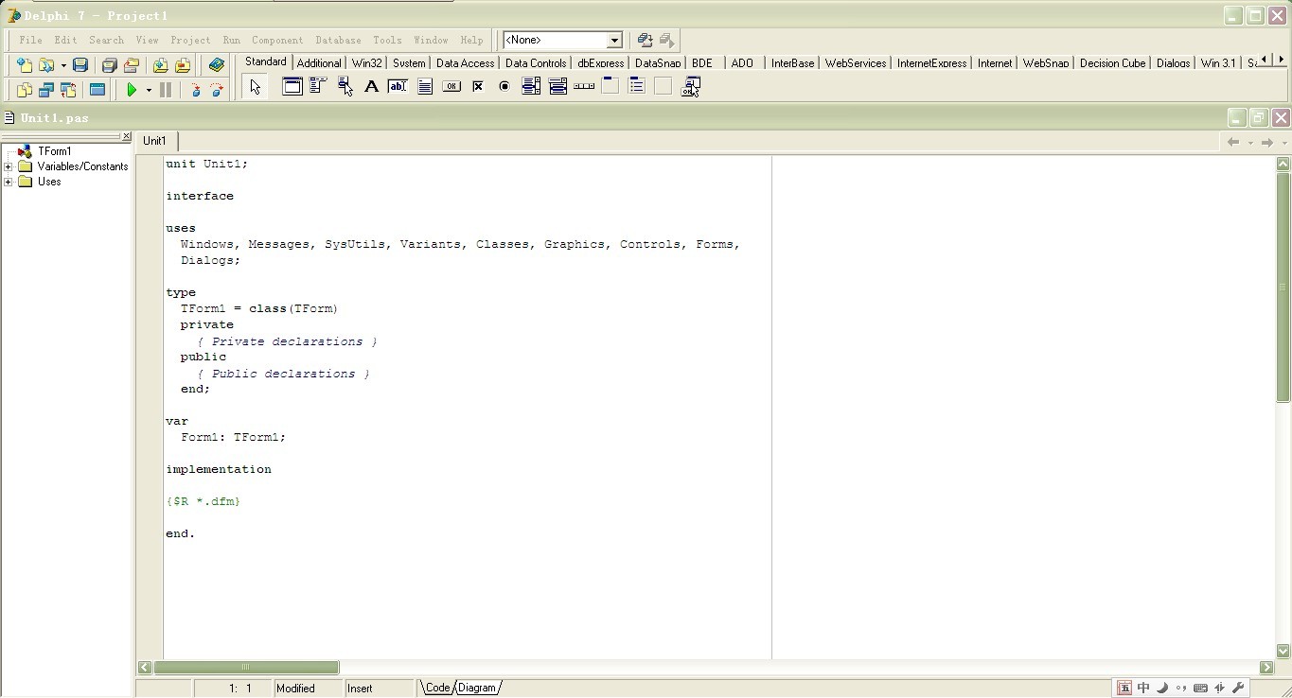1292x698 pixels.
Task: Click the Toggle Form/Unit icon
Action: [68, 90]
